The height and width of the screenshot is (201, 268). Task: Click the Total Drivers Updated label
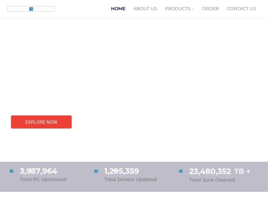[130, 180]
